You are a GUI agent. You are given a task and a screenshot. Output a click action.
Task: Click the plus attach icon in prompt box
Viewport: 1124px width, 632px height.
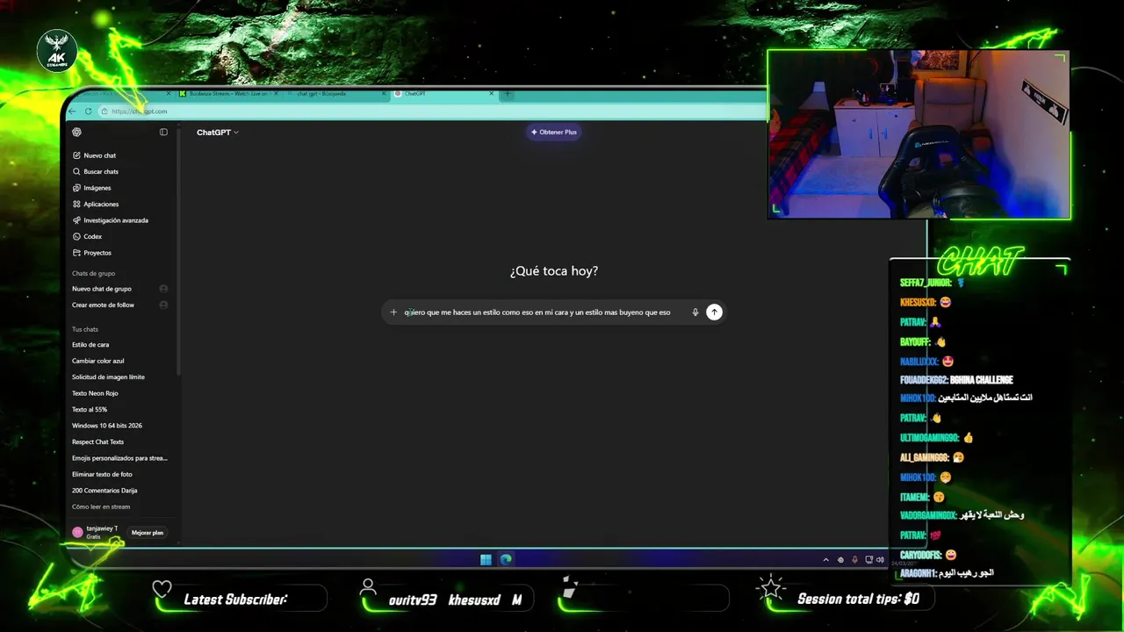[x=393, y=312]
